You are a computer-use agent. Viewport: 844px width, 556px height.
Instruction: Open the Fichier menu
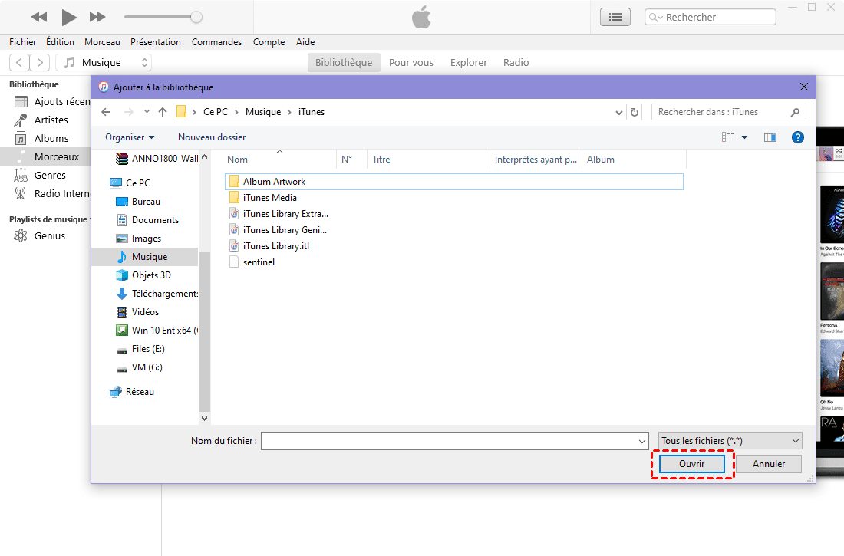point(23,42)
